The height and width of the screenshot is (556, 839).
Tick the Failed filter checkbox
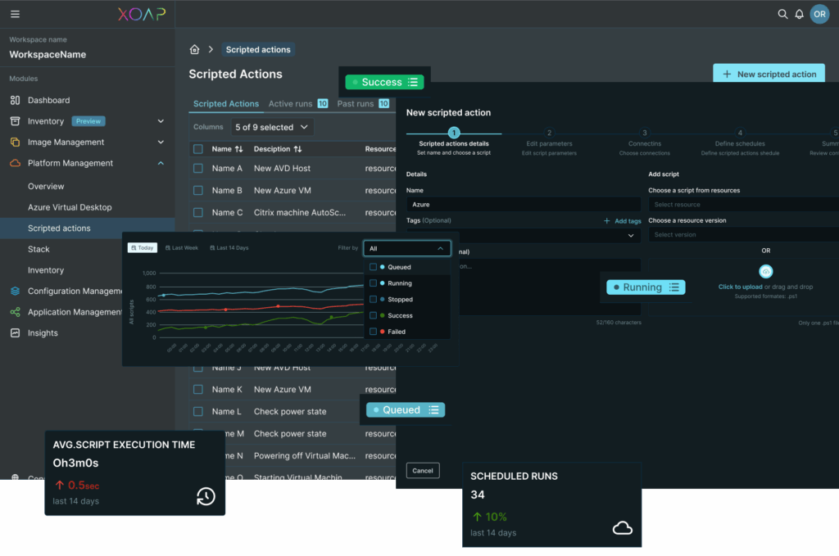pyautogui.click(x=374, y=332)
